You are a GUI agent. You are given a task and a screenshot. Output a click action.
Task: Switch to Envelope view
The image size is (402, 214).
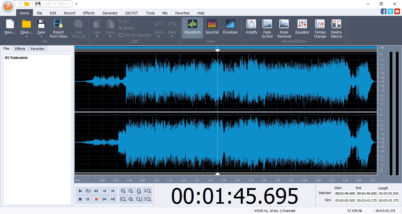tap(230, 27)
